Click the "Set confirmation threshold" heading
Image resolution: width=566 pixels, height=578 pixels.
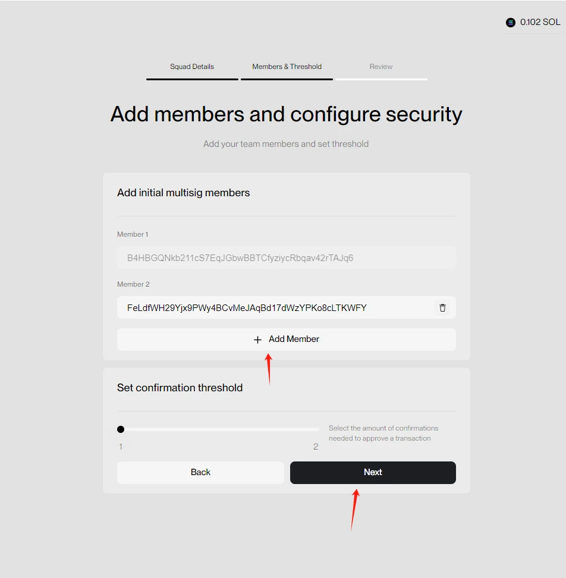point(180,388)
